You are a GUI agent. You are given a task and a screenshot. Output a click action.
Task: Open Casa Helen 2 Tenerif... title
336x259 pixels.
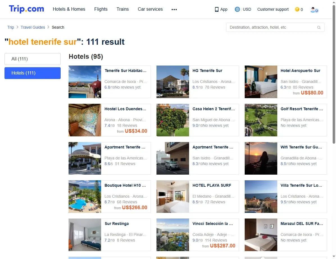pyautogui.click(x=214, y=109)
